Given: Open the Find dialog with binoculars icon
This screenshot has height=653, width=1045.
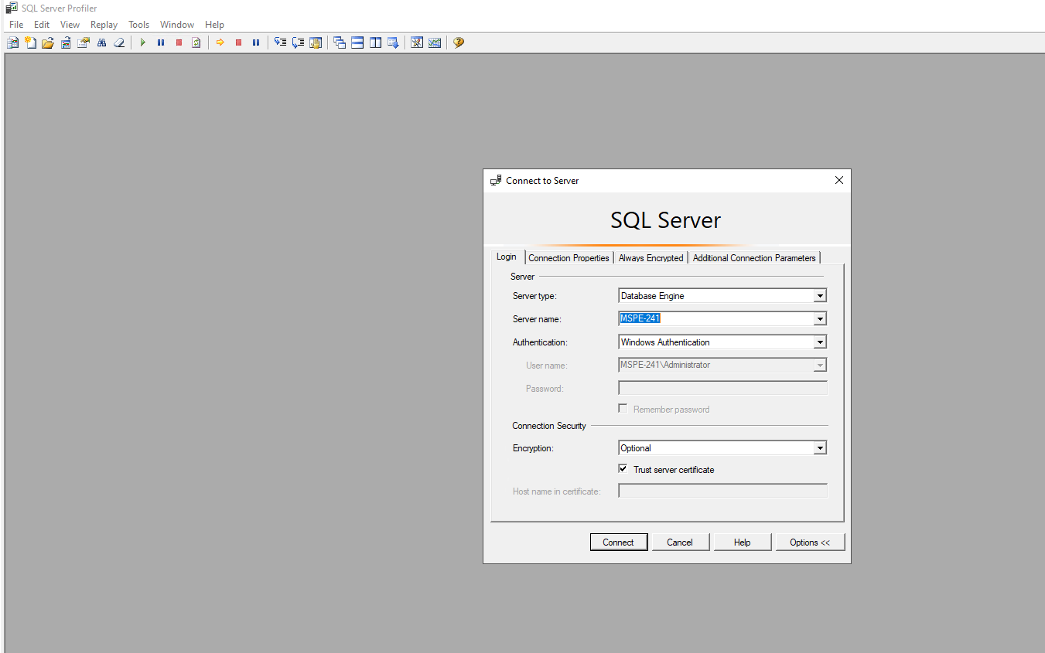Looking at the screenshot, I should 101,43.
